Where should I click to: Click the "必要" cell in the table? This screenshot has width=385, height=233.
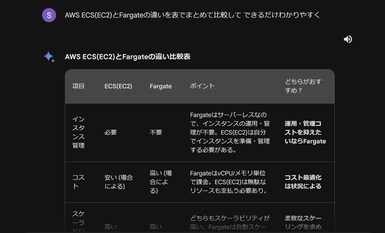point(110,132)
